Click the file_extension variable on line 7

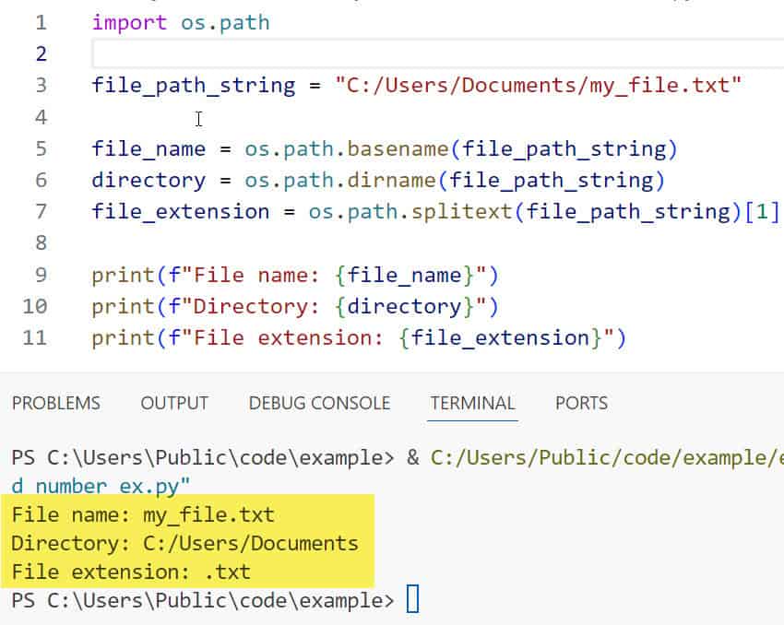point(181,211)
